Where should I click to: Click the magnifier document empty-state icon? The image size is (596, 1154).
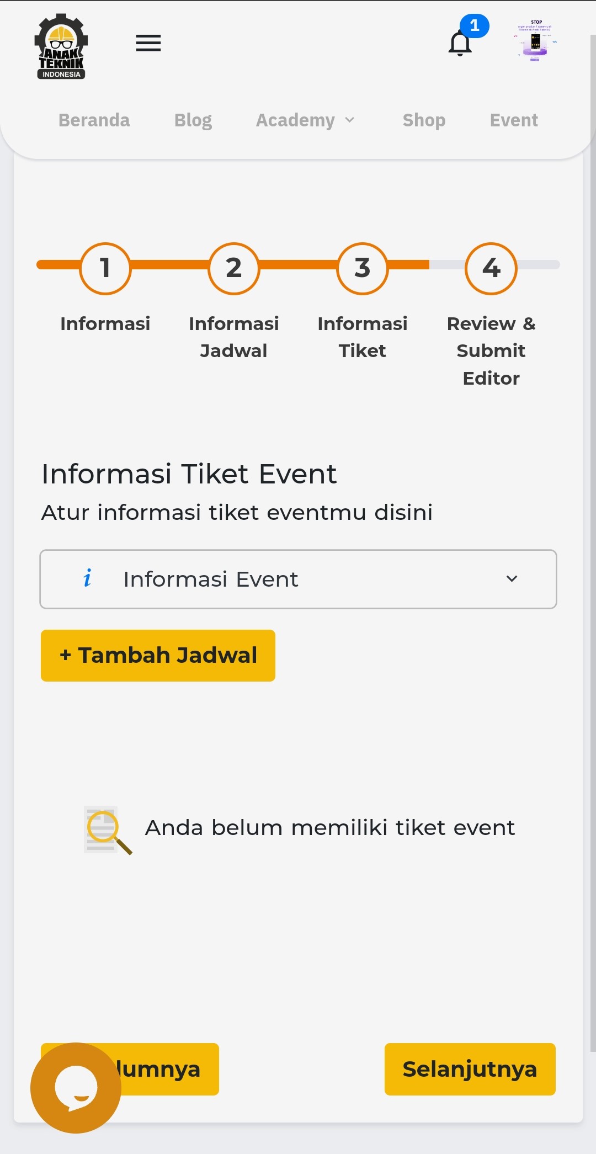pos(107,830)
